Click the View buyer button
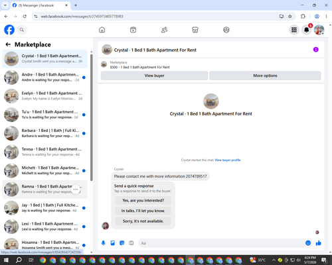The height and width of the screenshot is (265, 332). pos(154,76)
